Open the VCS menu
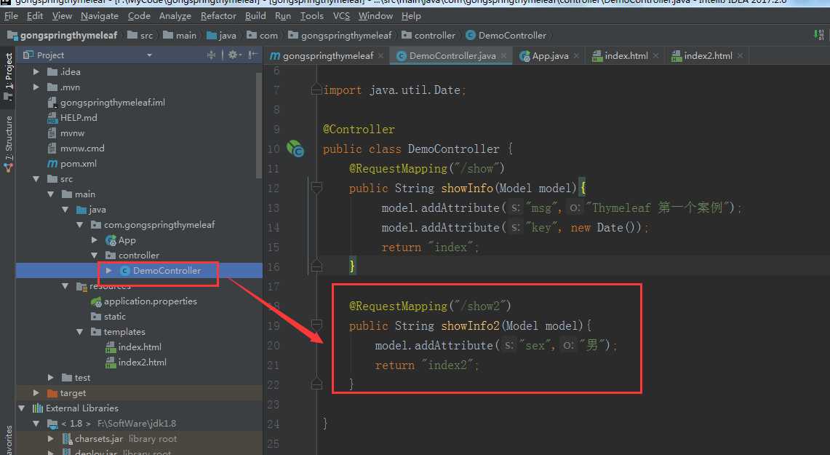830x455 pixels. click(341, 16)
